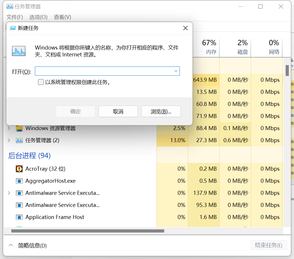Image resolution: width=294 pixels, height=259 pixels.
Task: Select the 任务管理器 (2) row text
Action: pos(42,140)
